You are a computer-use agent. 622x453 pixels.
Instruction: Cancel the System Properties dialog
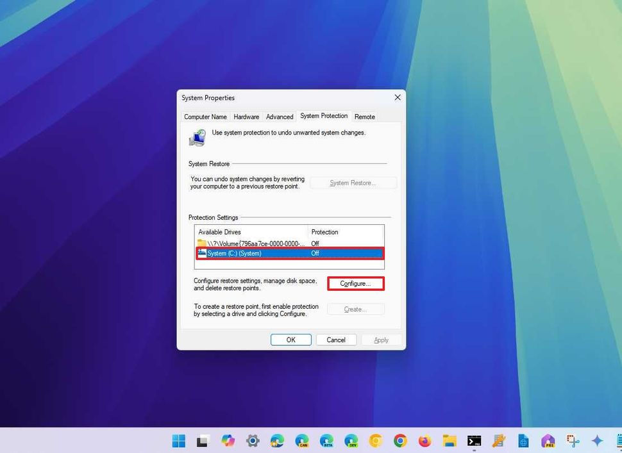click(x=336, y=340)
